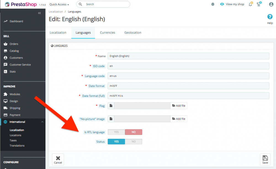The image size is (276, 169).
Task: Switch to the Geolocation tab
Action: pos(133,33)
